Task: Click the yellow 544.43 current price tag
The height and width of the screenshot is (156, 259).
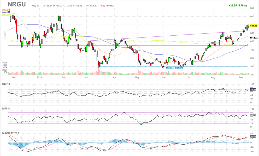Action: 253,26
